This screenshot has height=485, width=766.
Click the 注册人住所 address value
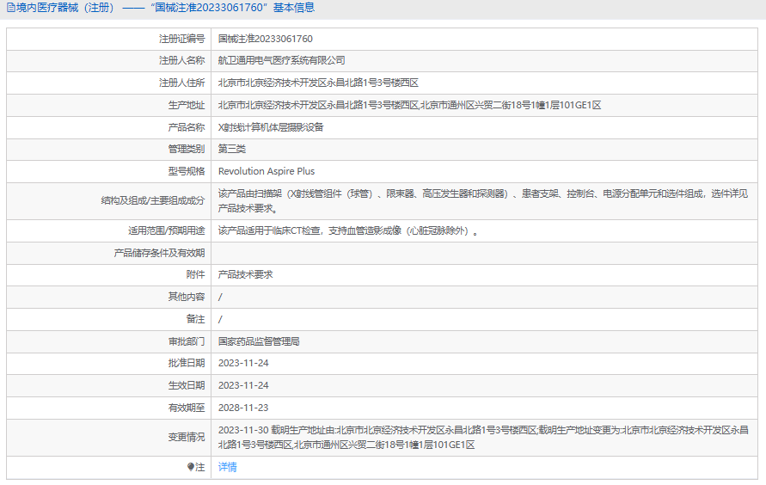click(318, 83)
